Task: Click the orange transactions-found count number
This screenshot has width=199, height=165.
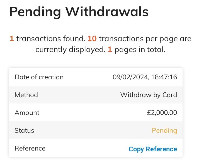Action: 12,39
